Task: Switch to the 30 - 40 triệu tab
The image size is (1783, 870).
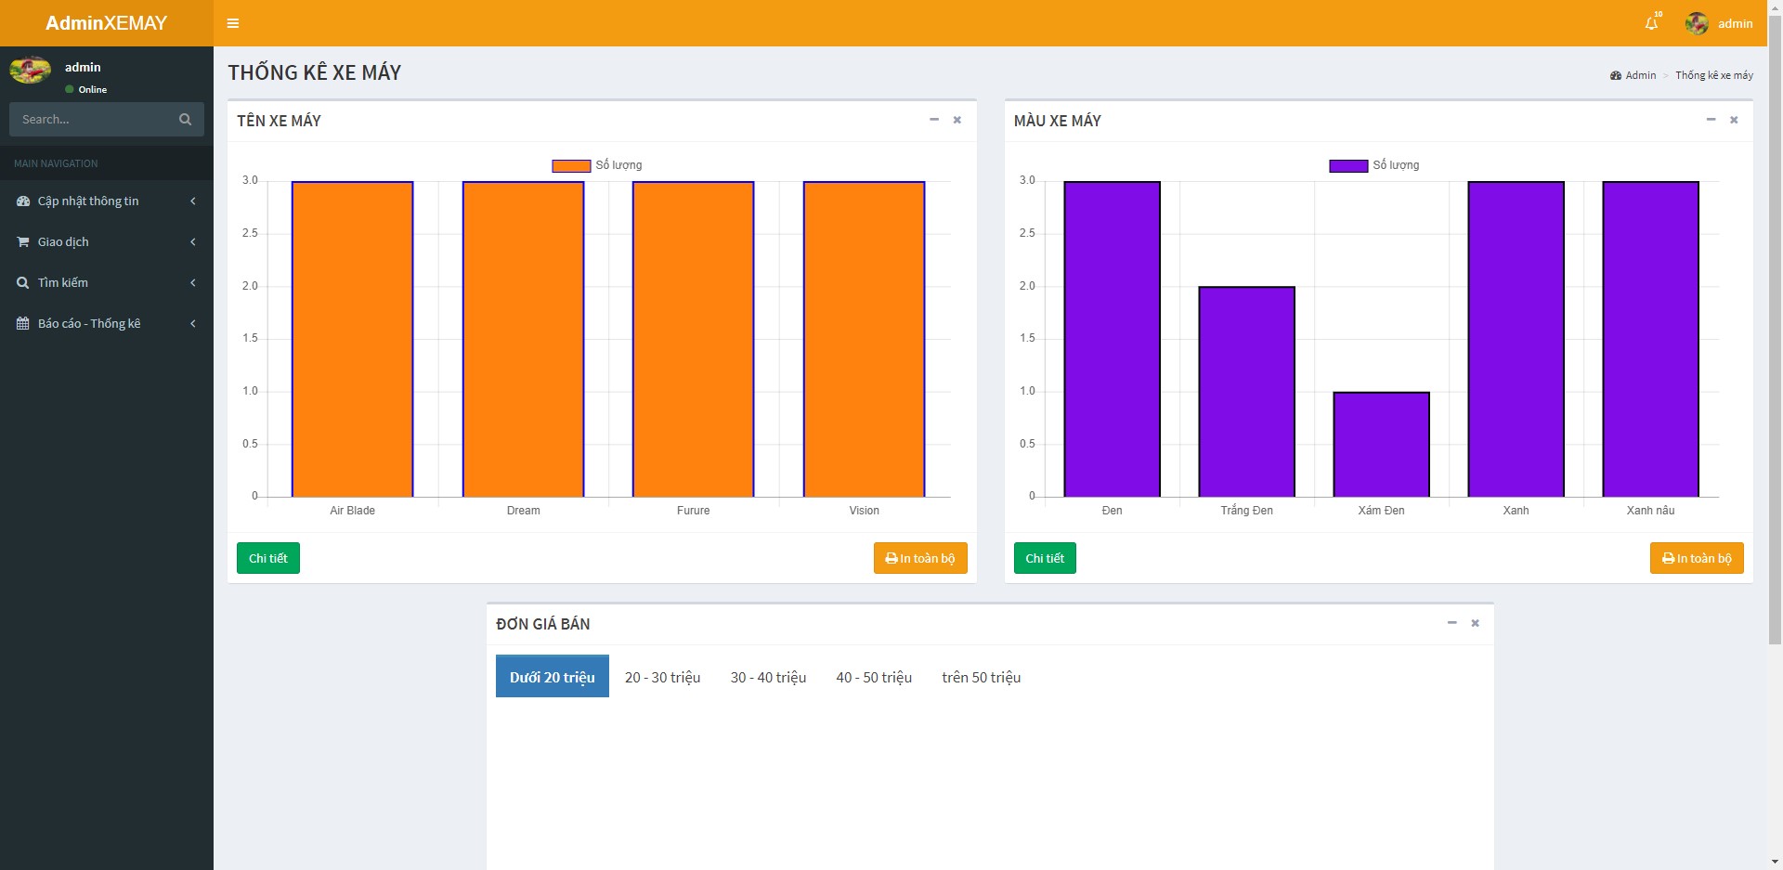Action: (768, 677)
